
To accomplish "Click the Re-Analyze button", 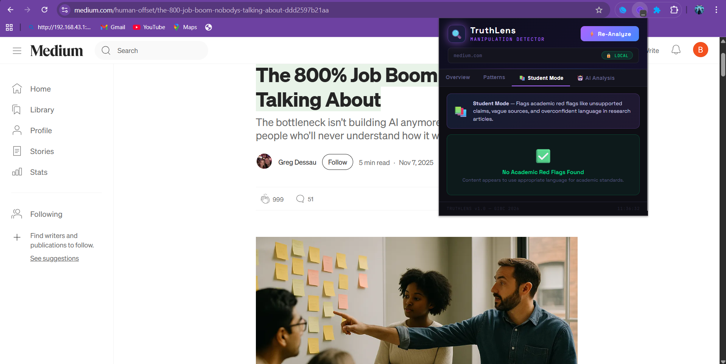I will [610, 34].
